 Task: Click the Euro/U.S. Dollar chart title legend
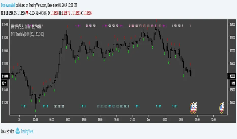tap(26, 27)
